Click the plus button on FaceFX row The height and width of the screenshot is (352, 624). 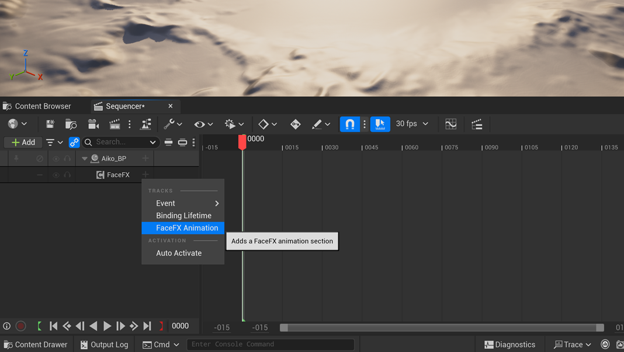click(145, 175)
